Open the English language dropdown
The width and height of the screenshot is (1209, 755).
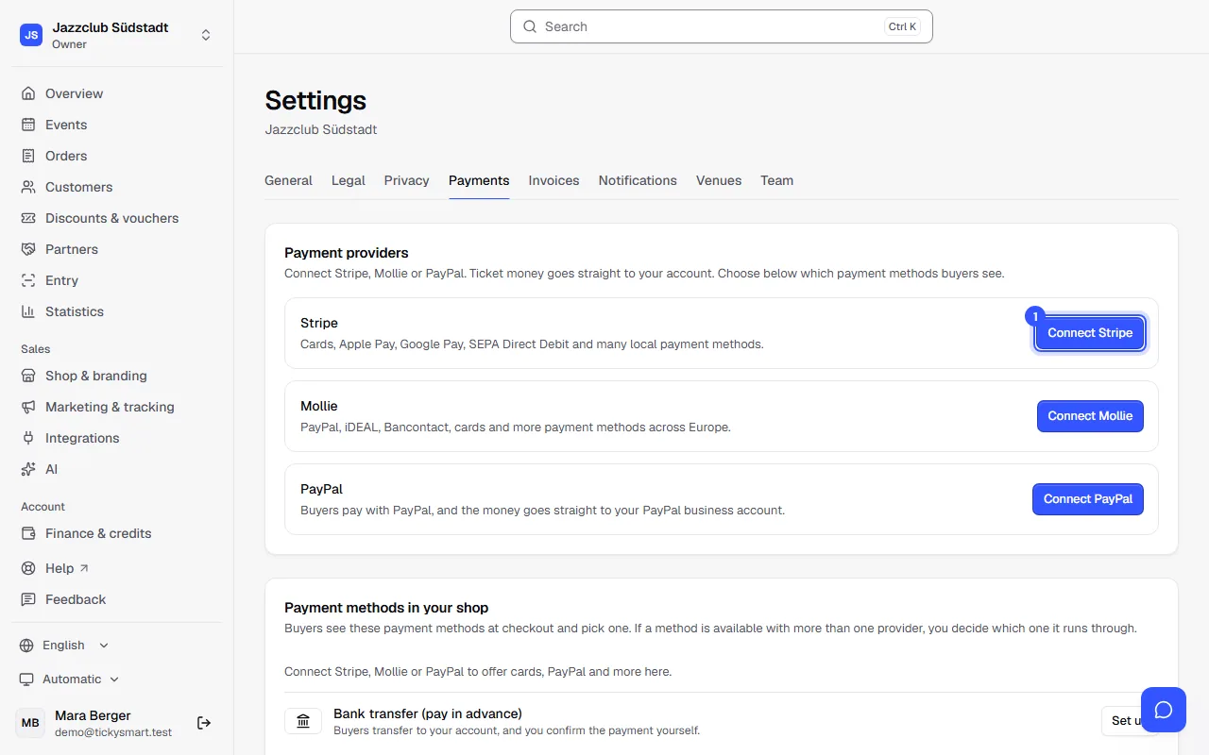tap(64, 646)
